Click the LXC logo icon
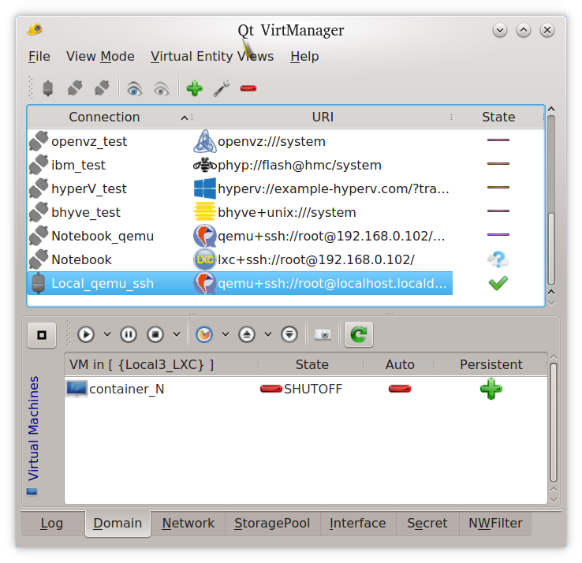582x563 pixels. 204,259
